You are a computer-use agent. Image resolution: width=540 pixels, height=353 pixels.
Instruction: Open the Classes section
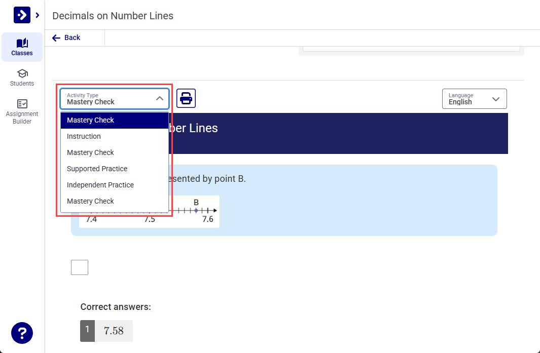22,47
